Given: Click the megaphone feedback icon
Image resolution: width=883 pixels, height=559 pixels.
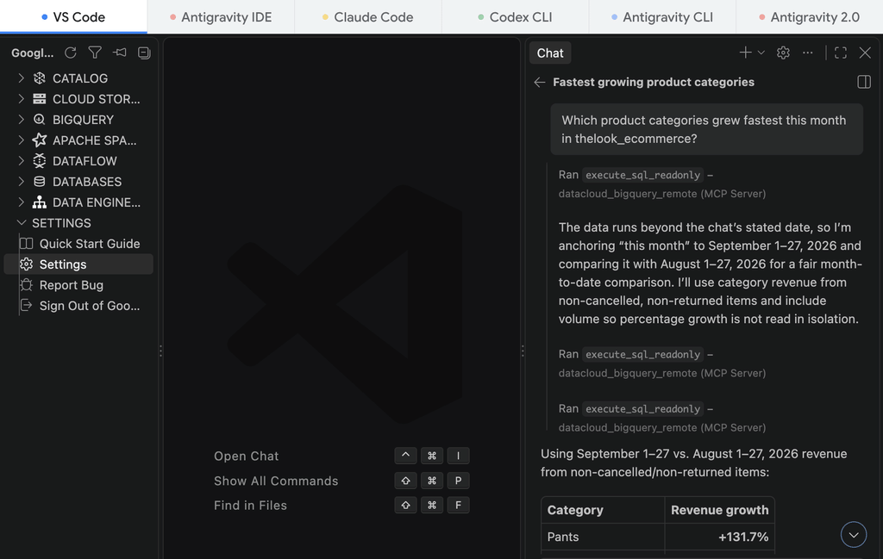Looking at the screenshot, I should tap(119, 53).
